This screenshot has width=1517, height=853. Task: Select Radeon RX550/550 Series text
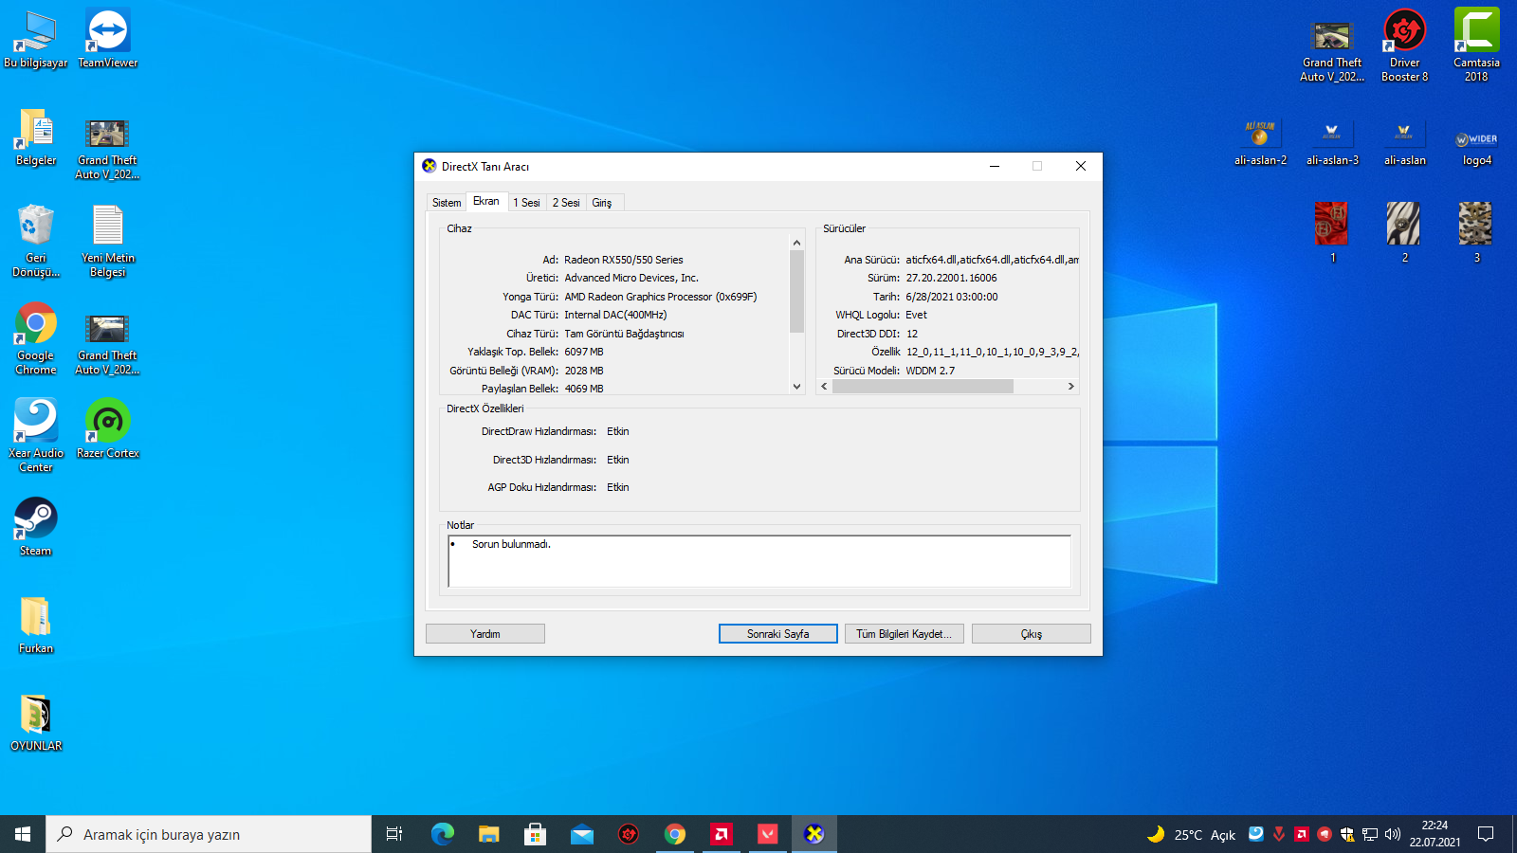point(623,260)
